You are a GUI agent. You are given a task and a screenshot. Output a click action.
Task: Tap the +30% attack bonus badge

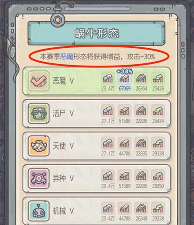pos(125,71)
